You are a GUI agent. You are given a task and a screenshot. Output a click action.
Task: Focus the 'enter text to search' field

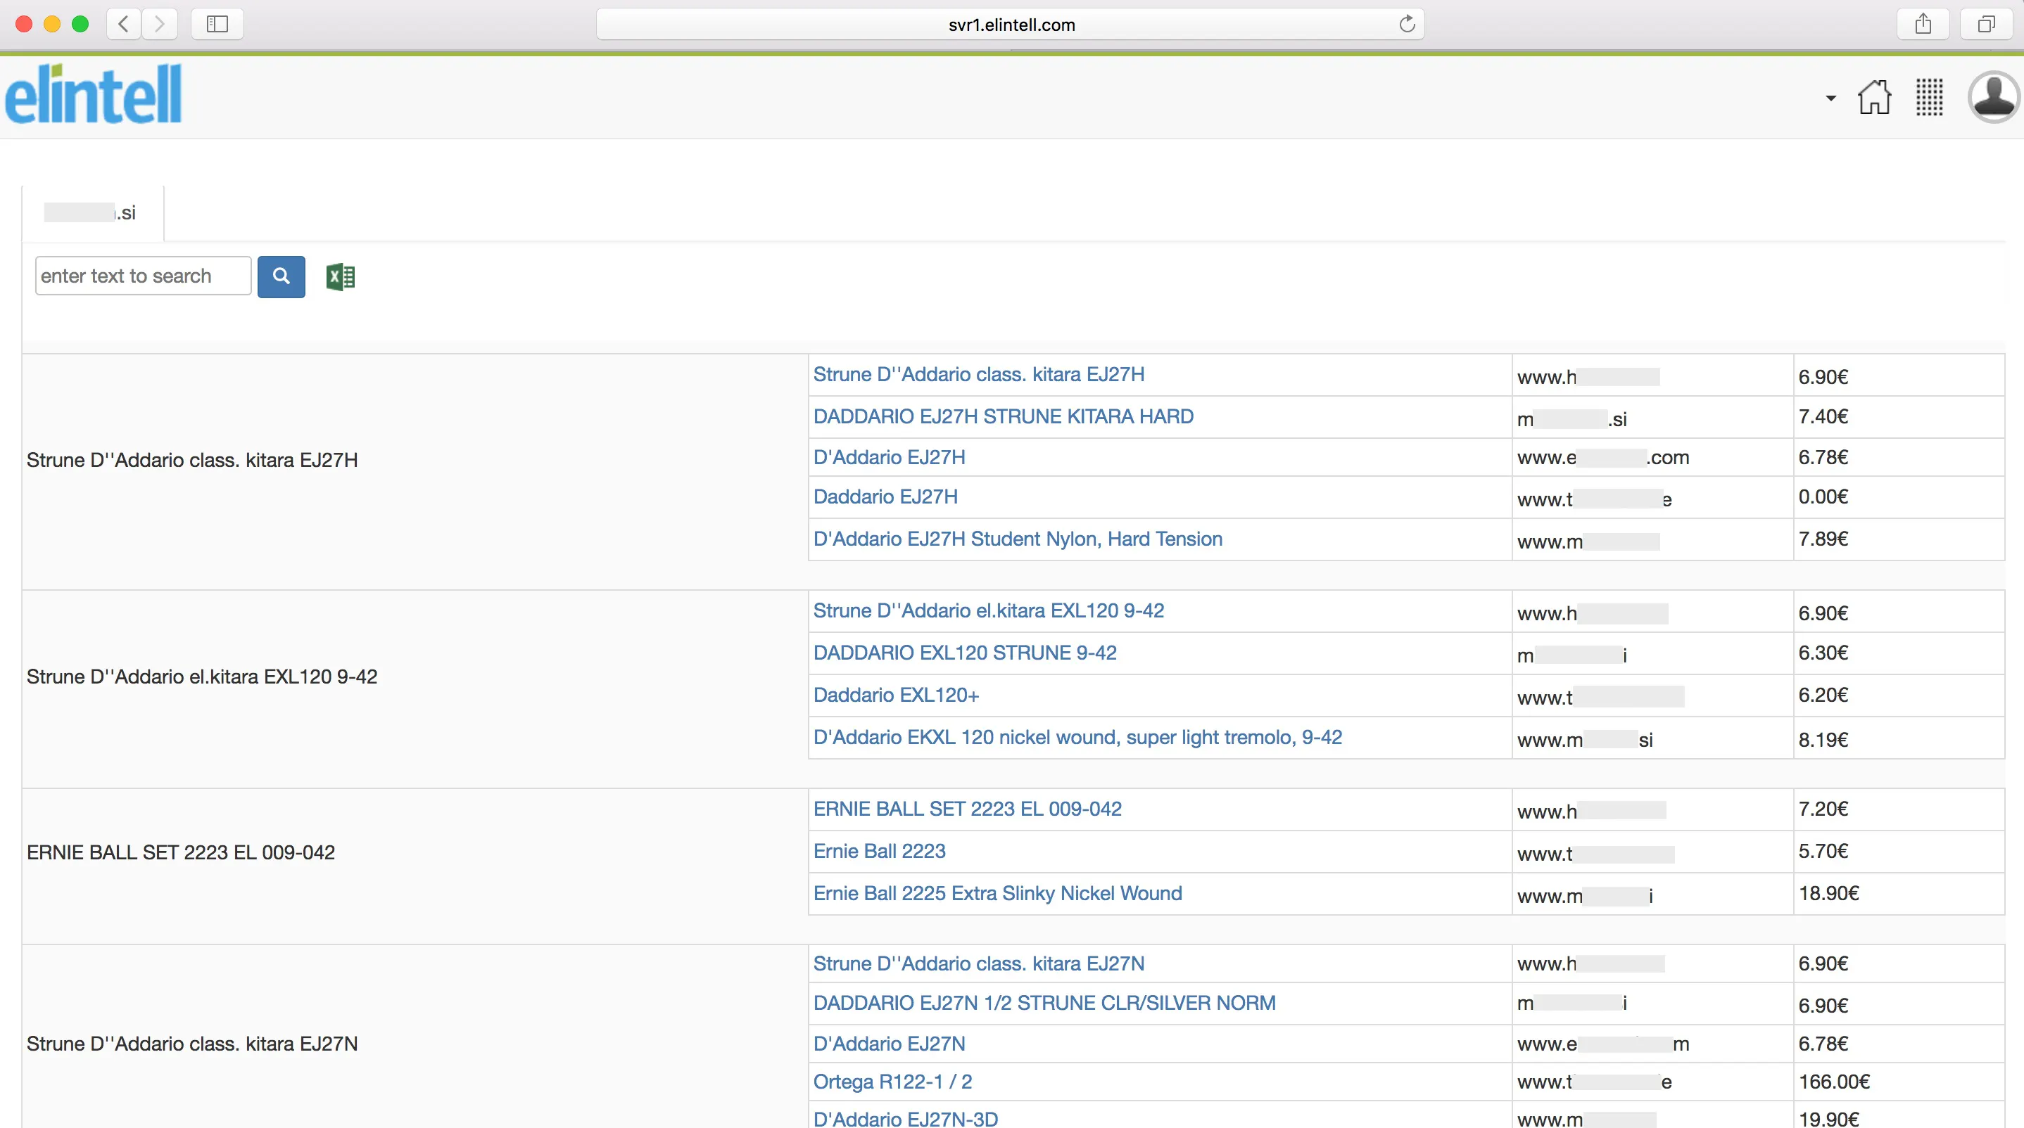pos(143,276)
